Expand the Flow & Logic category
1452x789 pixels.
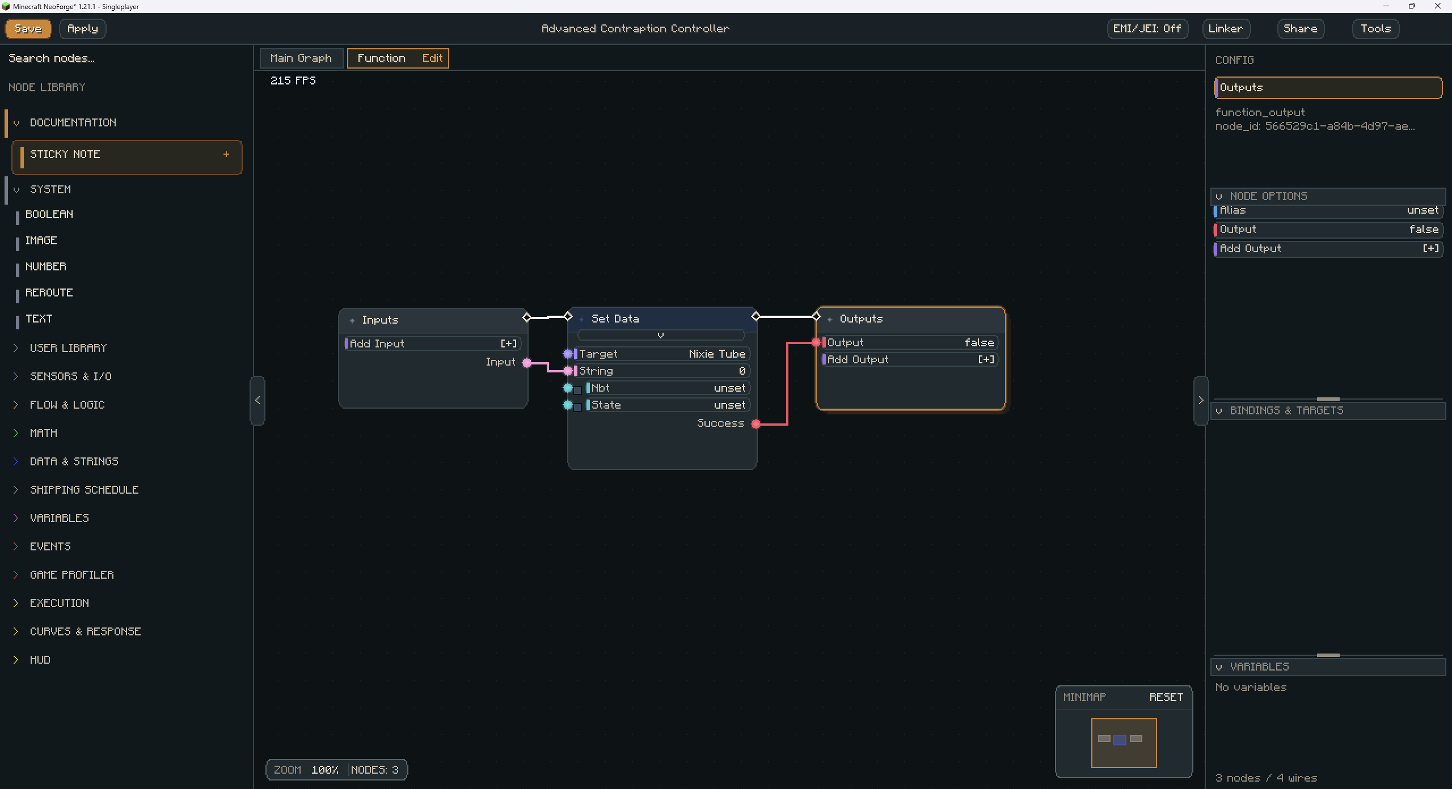(16, 405)
